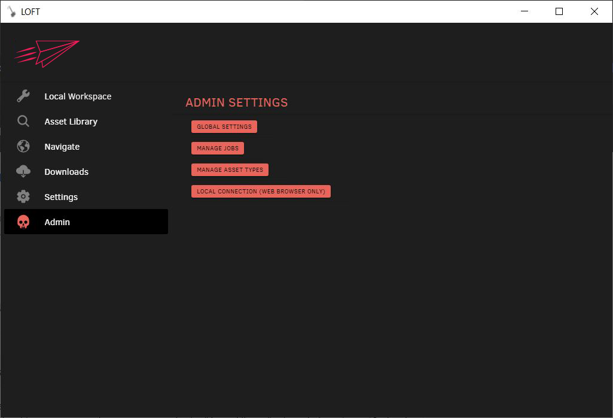Click the Admin sidebar entry
613x418 pixels.
(x=57, y=222)
